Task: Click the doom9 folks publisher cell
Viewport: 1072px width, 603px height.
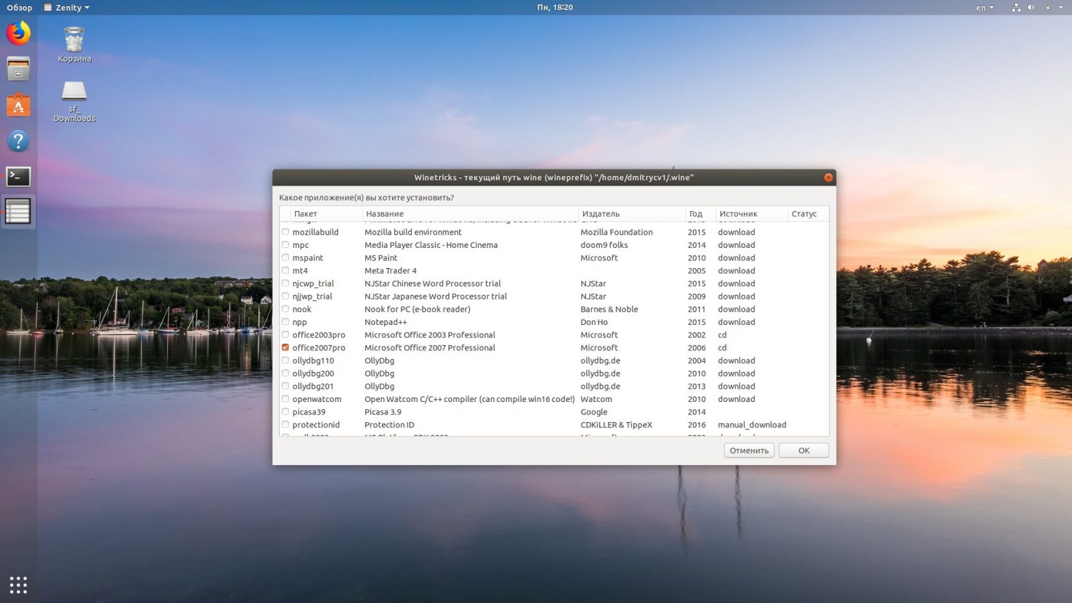Action: (604, 245)
